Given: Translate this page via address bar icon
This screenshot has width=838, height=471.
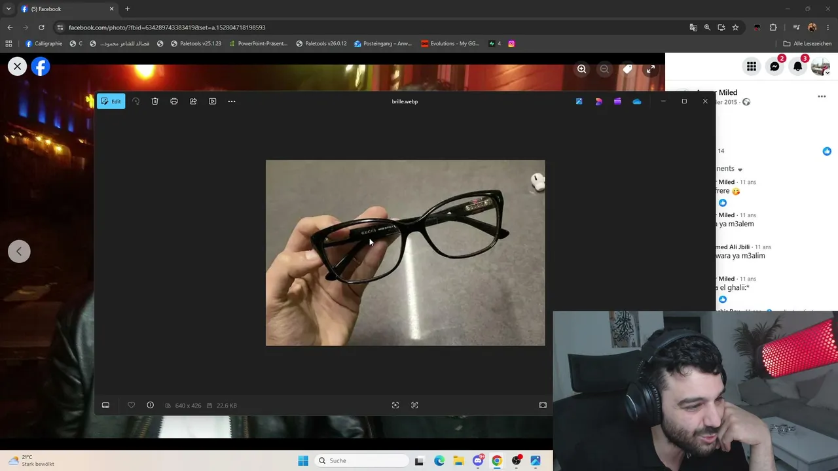Looking at the screenshot, I should pos(693,27).
